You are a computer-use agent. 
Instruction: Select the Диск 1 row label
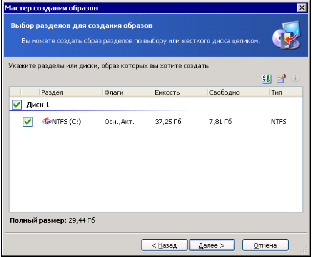point(38,105)
